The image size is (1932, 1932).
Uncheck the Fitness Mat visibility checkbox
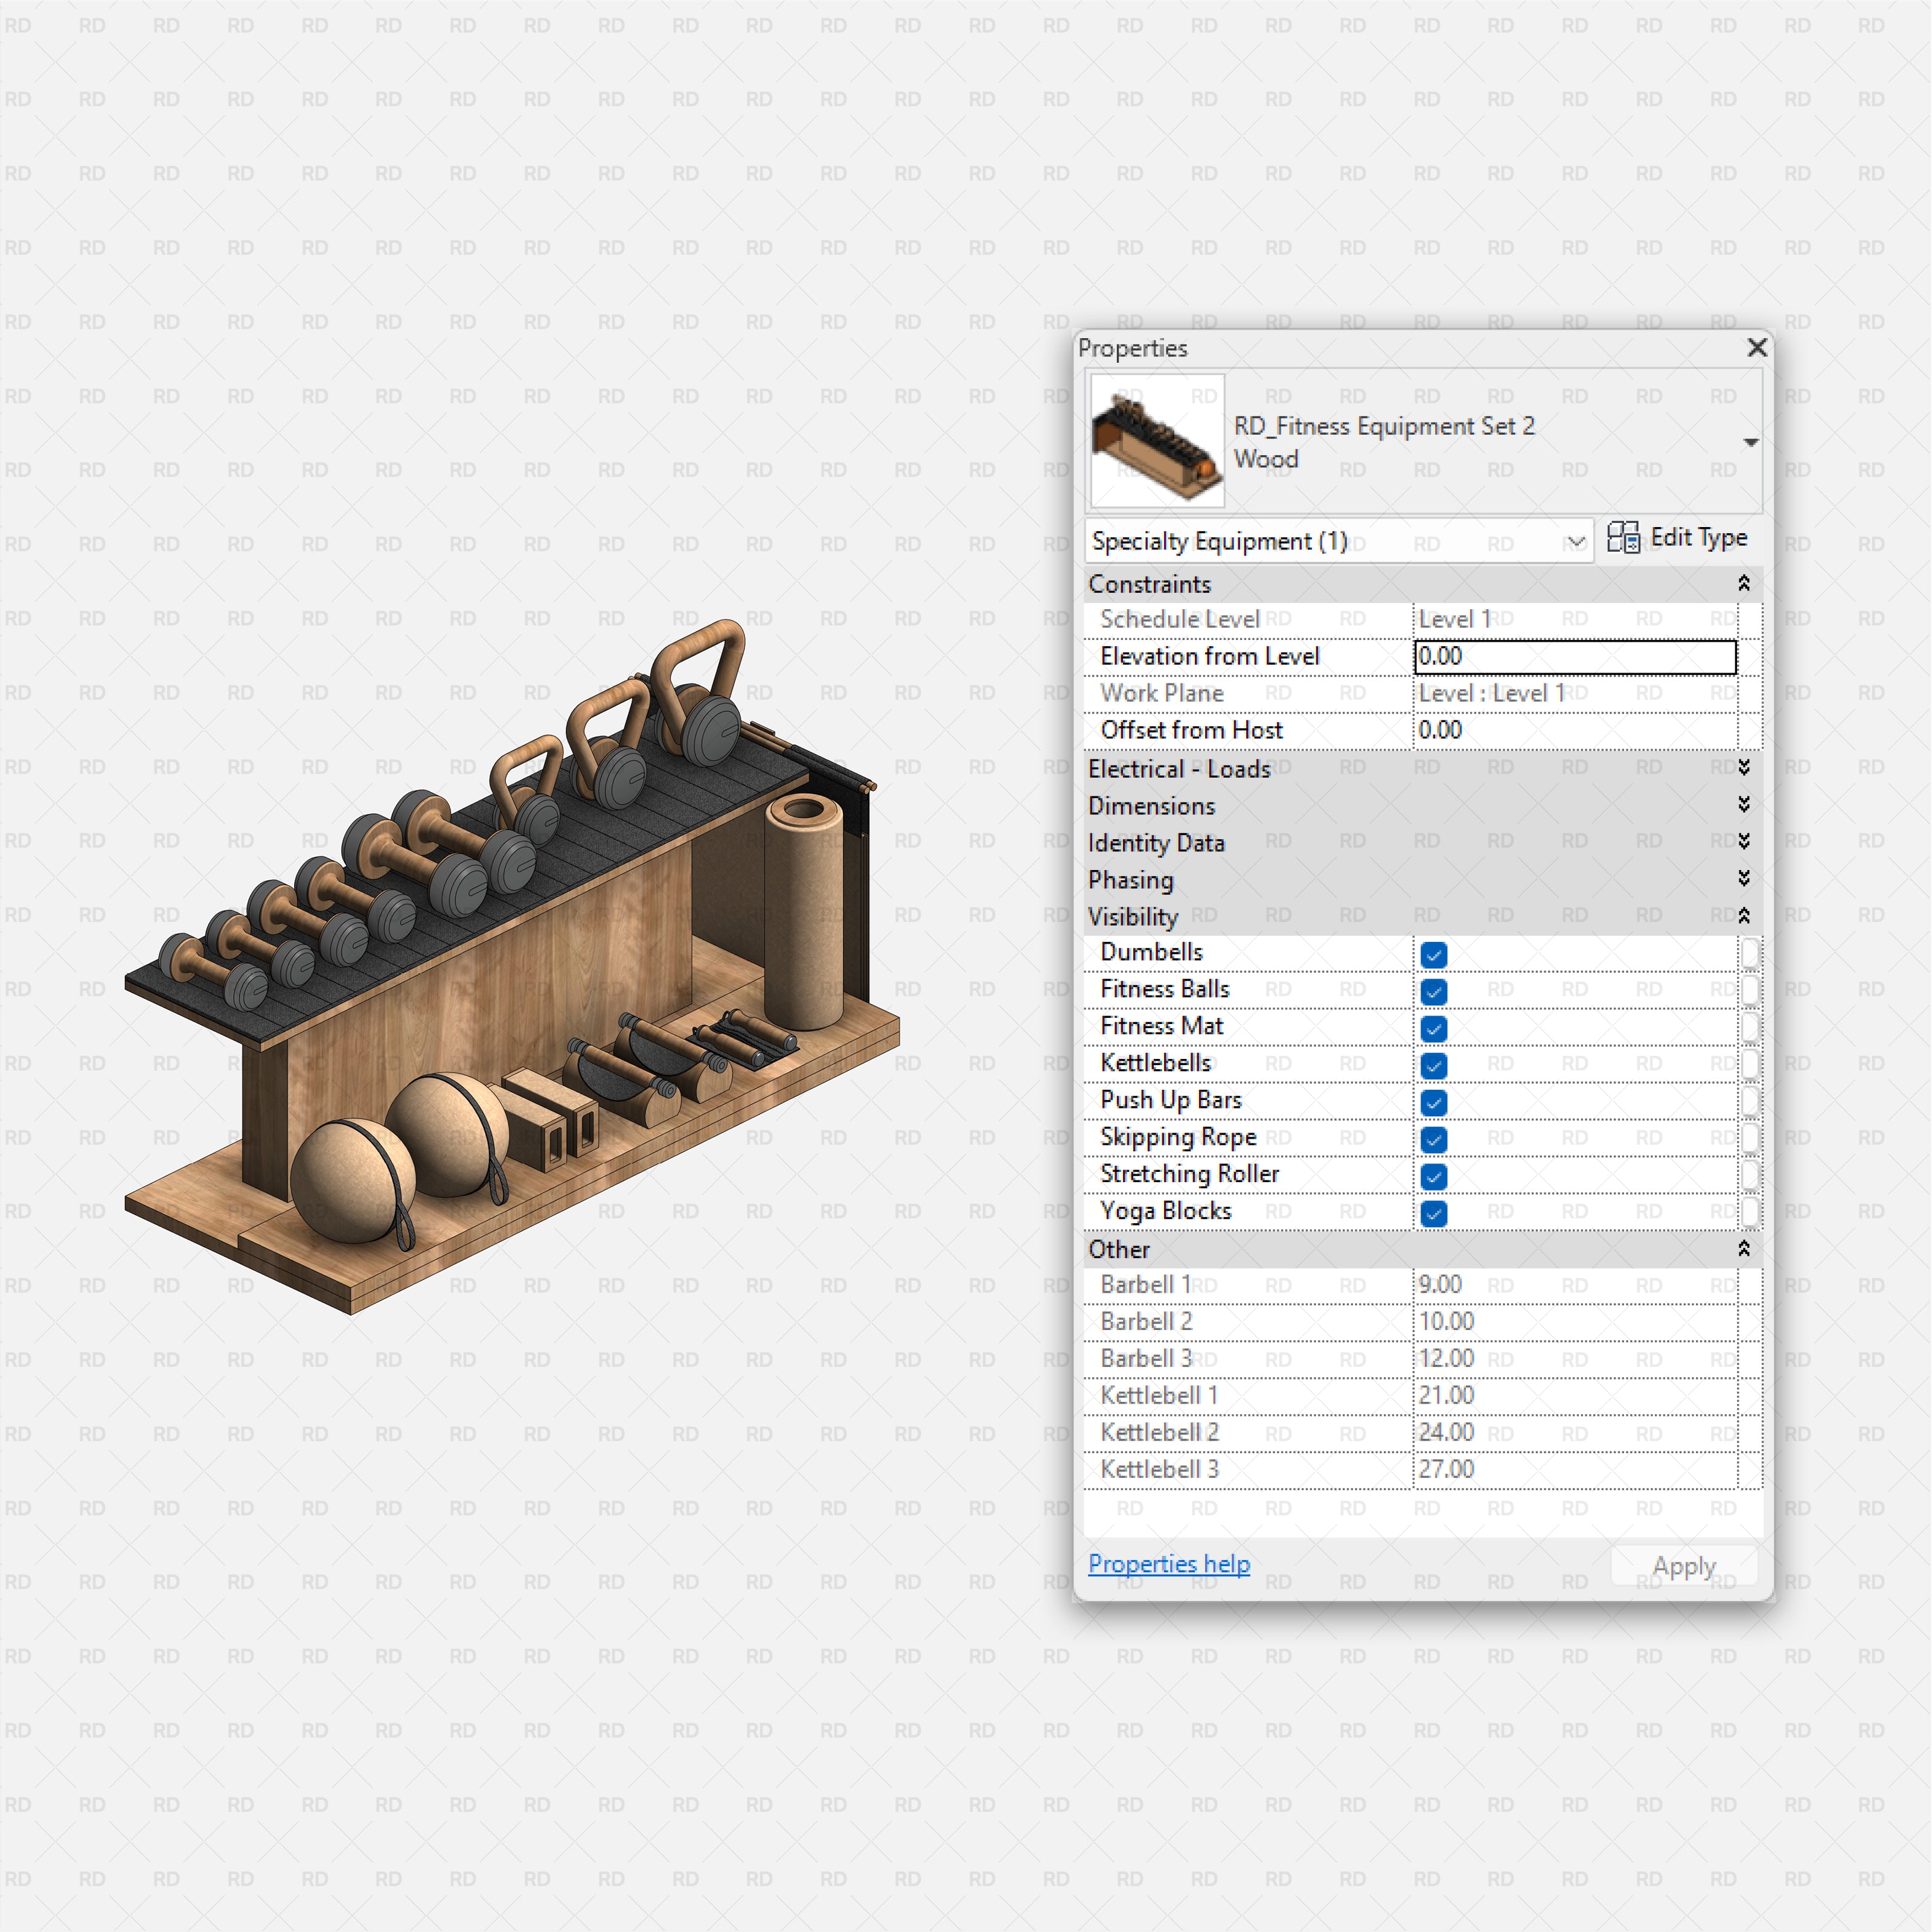click(x=1433, y=1028)
